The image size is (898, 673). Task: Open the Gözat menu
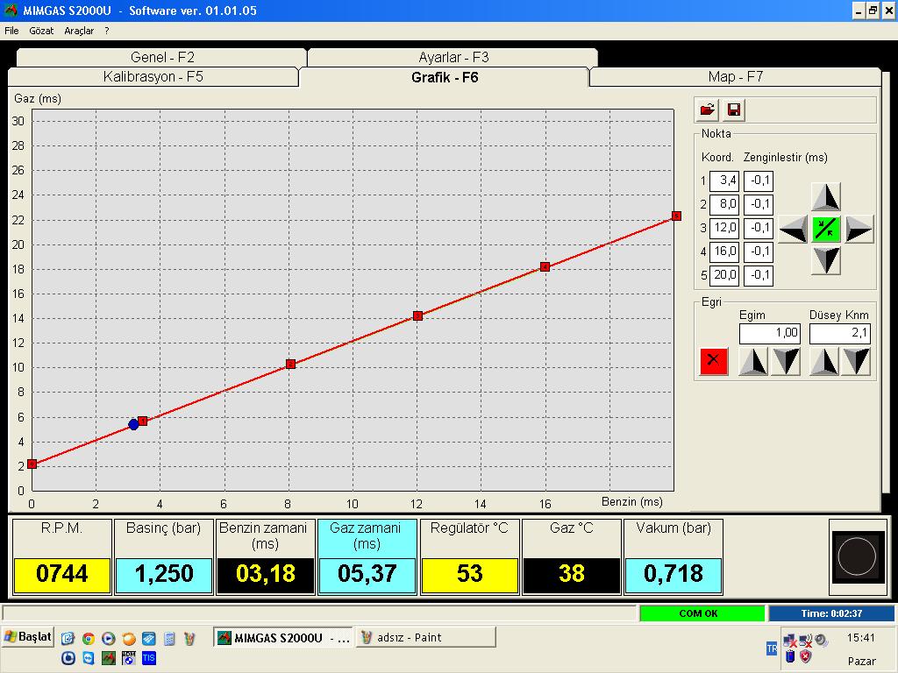[x=41, y=31]
